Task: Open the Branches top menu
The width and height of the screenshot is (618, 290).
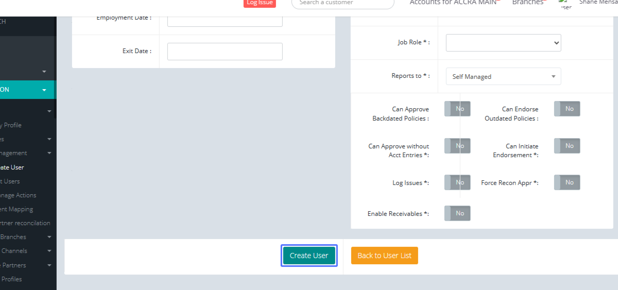Action: 527,3
